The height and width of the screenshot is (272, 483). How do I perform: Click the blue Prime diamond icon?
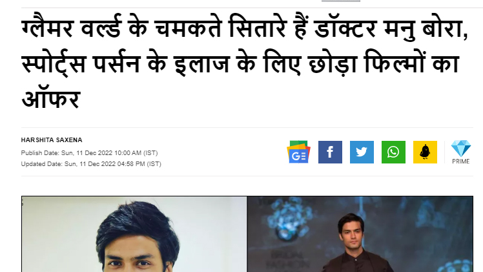(x=461, y=149)
